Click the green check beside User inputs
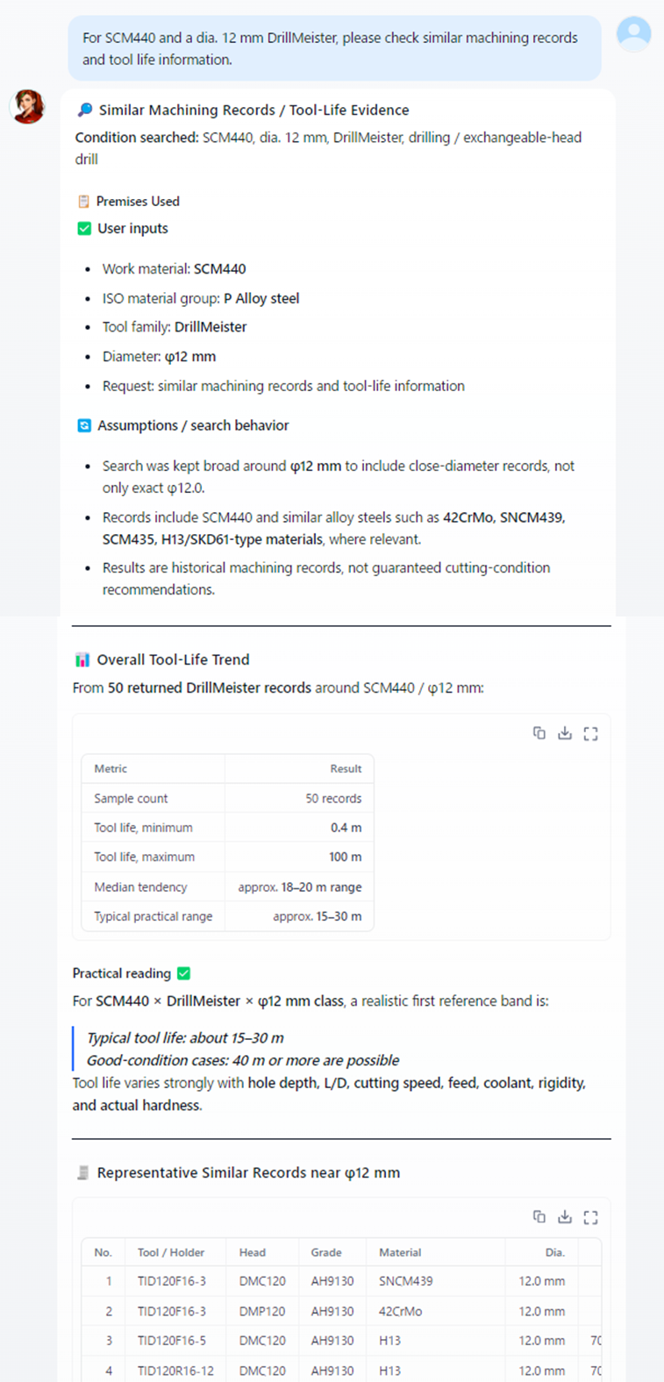 84,228
